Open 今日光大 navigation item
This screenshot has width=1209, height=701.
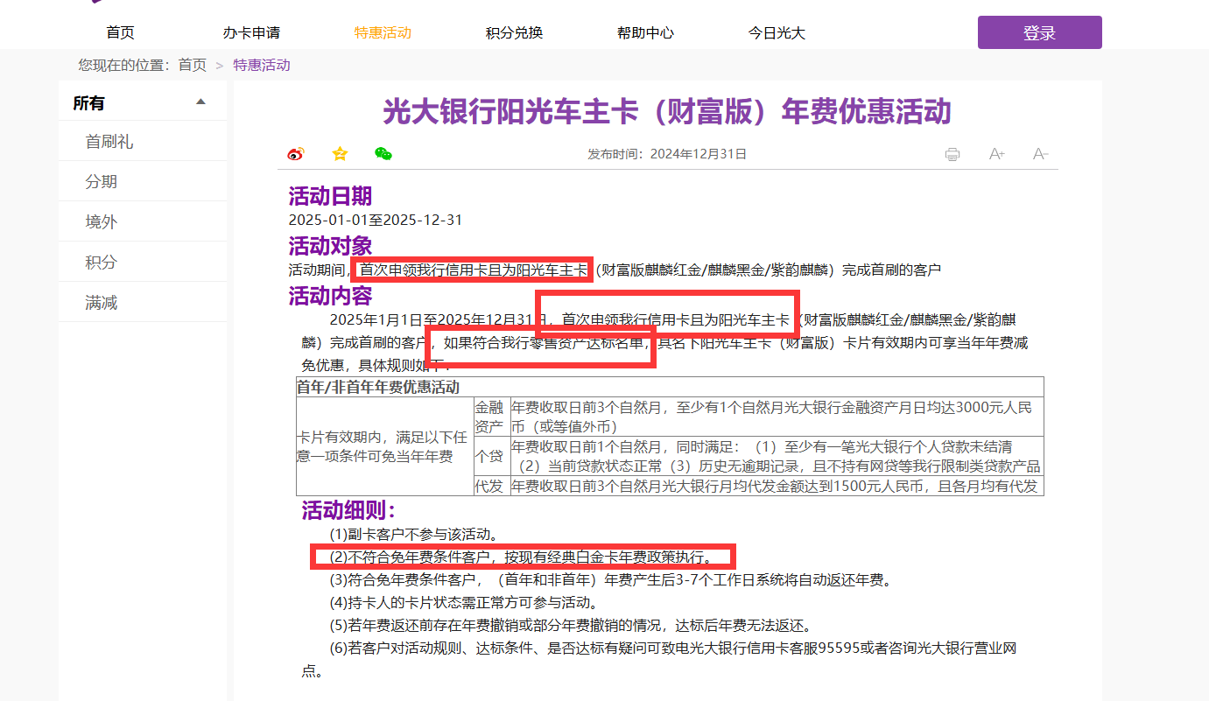click(777, 33)
